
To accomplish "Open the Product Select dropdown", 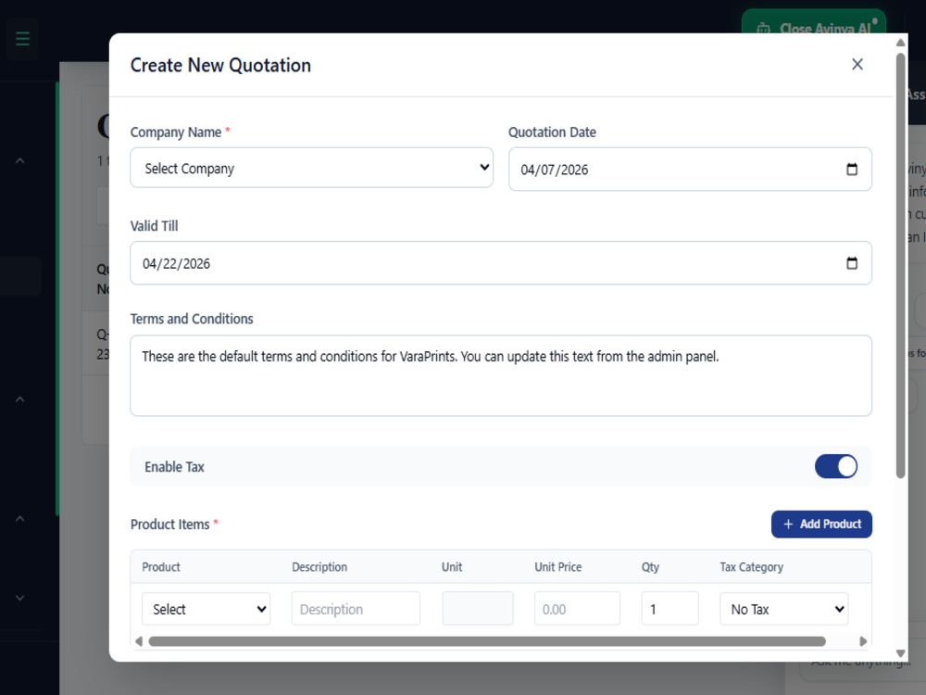I will (x=206, y=609).
